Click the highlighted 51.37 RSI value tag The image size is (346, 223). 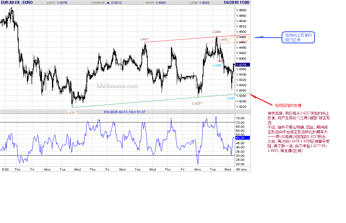pyautogui.click(x=243, y=138)
